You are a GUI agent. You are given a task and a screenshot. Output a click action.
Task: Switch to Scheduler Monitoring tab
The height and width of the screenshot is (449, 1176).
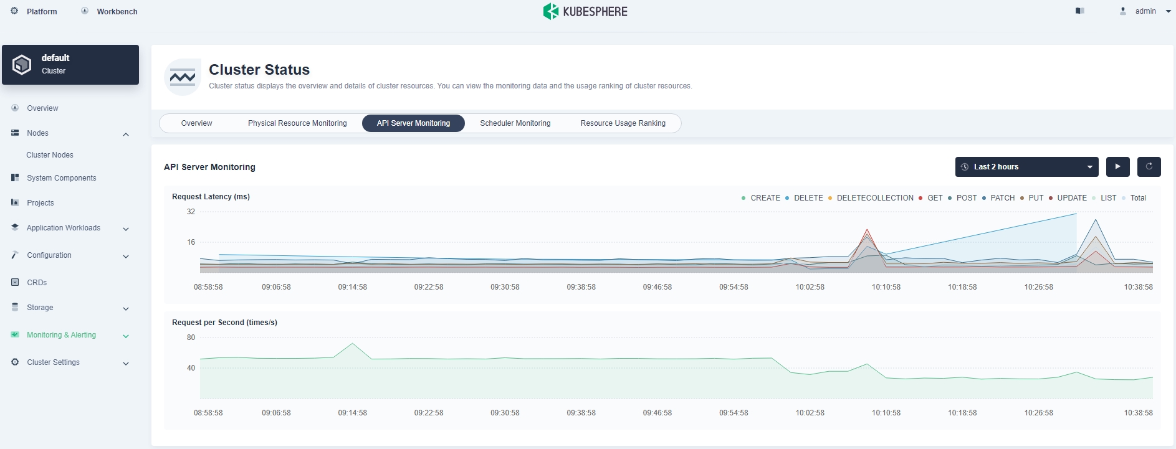[x=515, y=123]
